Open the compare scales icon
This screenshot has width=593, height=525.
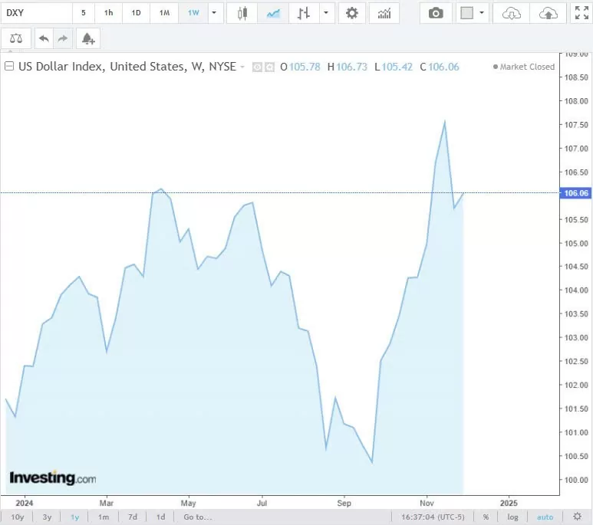tap(16, 38)
